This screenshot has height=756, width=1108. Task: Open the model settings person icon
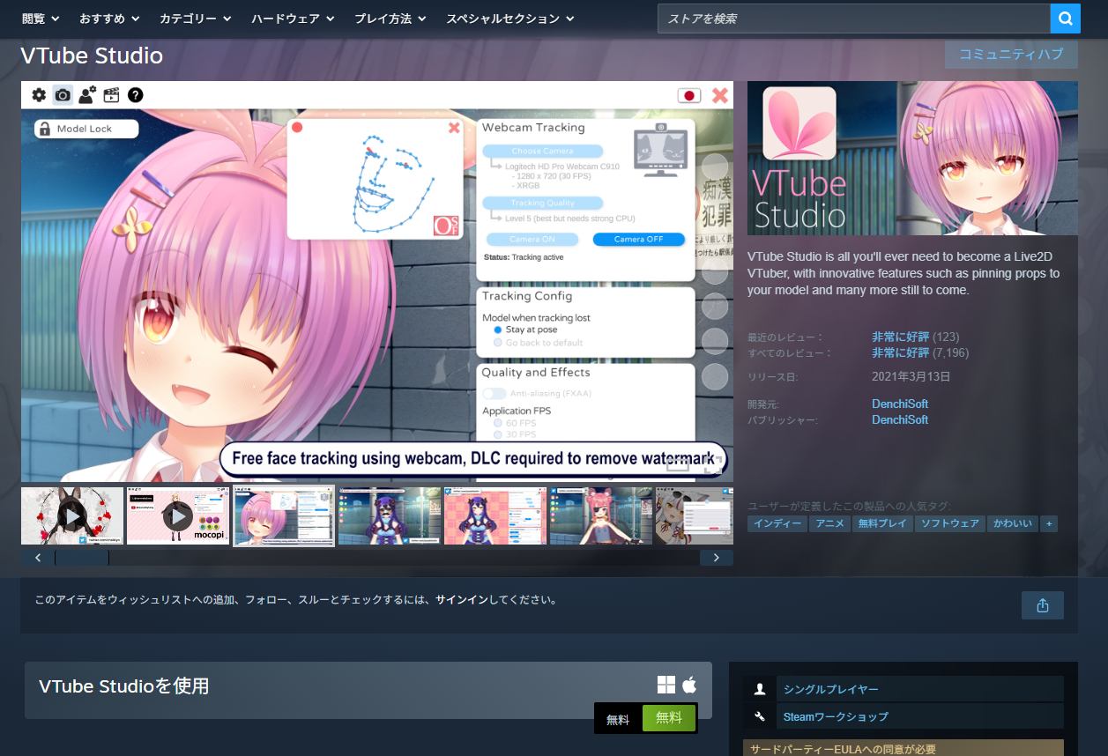(87, 95)
